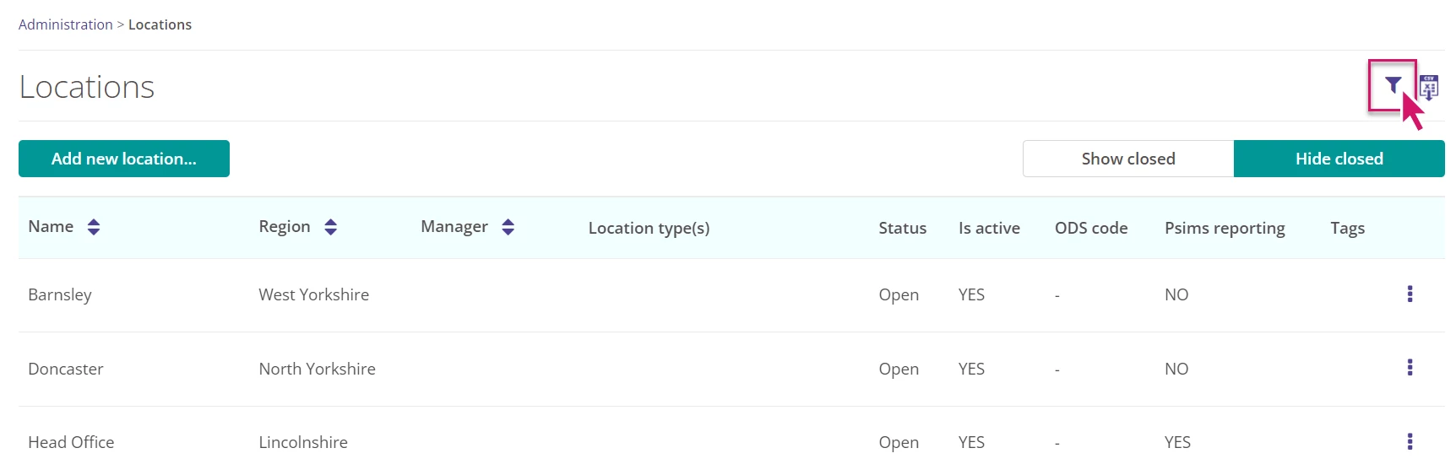Image resolution: width=1456 pixels, height=475 pixels.
Task: Click the CSV export icon
Action: click(1429, 87)
